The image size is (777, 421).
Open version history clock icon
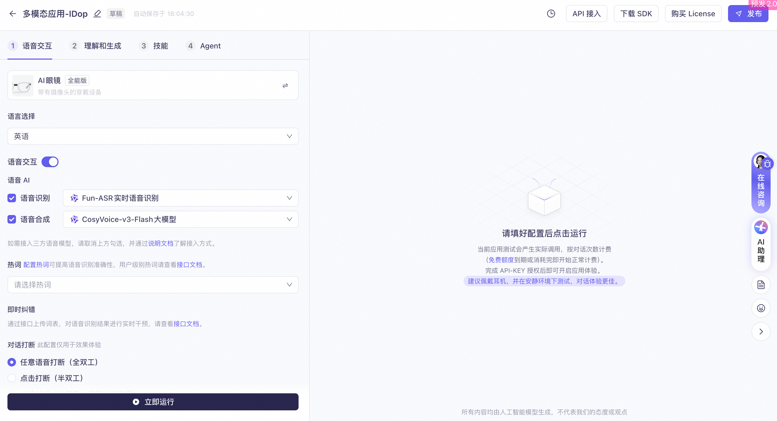click(x=551, y=14)
